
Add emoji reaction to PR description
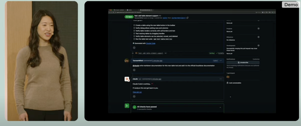(134, 48)
